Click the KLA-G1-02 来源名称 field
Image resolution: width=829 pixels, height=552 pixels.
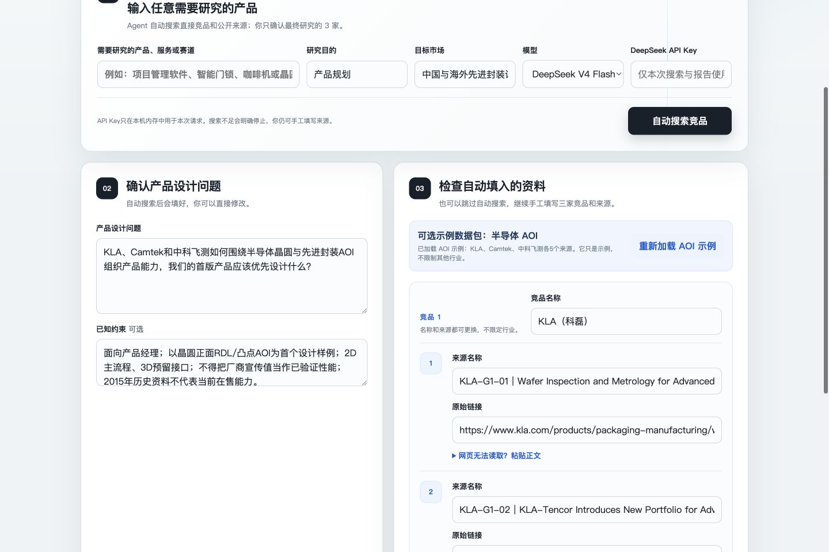click(x=587, y=509)
